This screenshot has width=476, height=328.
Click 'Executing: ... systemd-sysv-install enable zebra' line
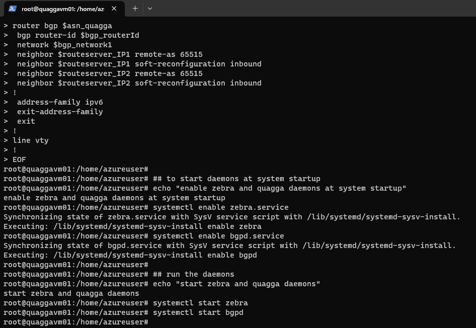point(132,226)
